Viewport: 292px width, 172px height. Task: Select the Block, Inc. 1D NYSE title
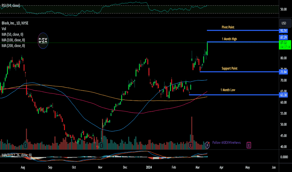pos(15,23)
